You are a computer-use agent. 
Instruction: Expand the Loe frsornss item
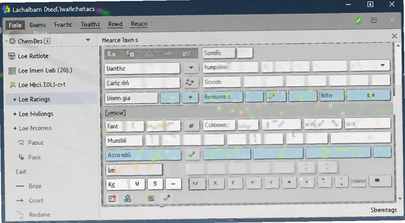[15, 128]
